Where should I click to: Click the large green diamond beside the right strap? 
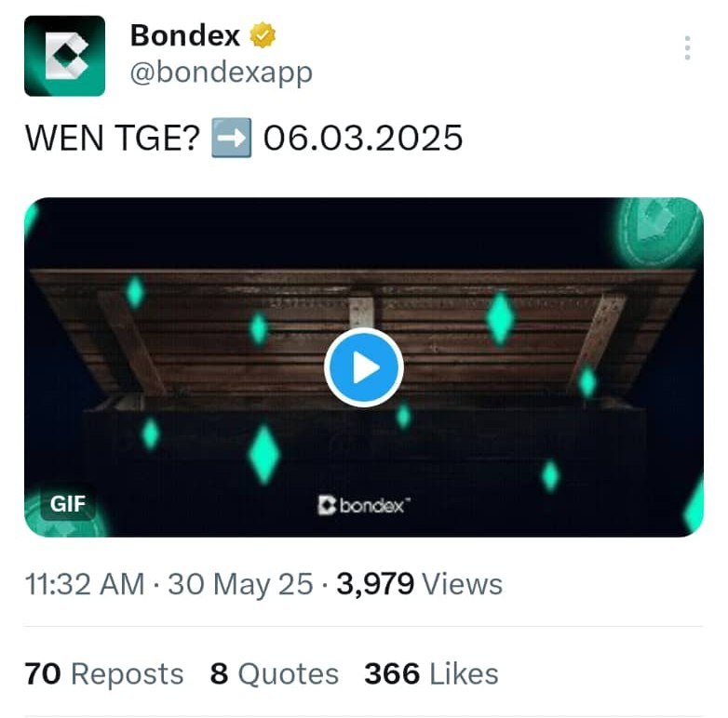point(500,318)
